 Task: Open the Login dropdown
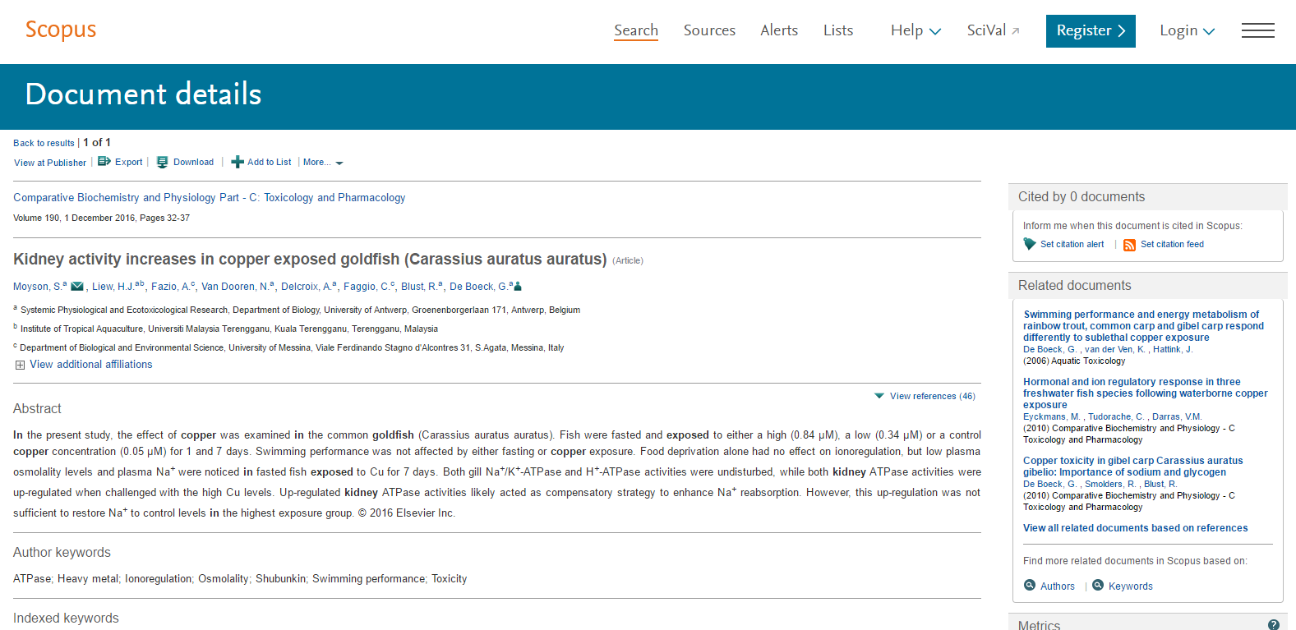tap(1187, 30)
